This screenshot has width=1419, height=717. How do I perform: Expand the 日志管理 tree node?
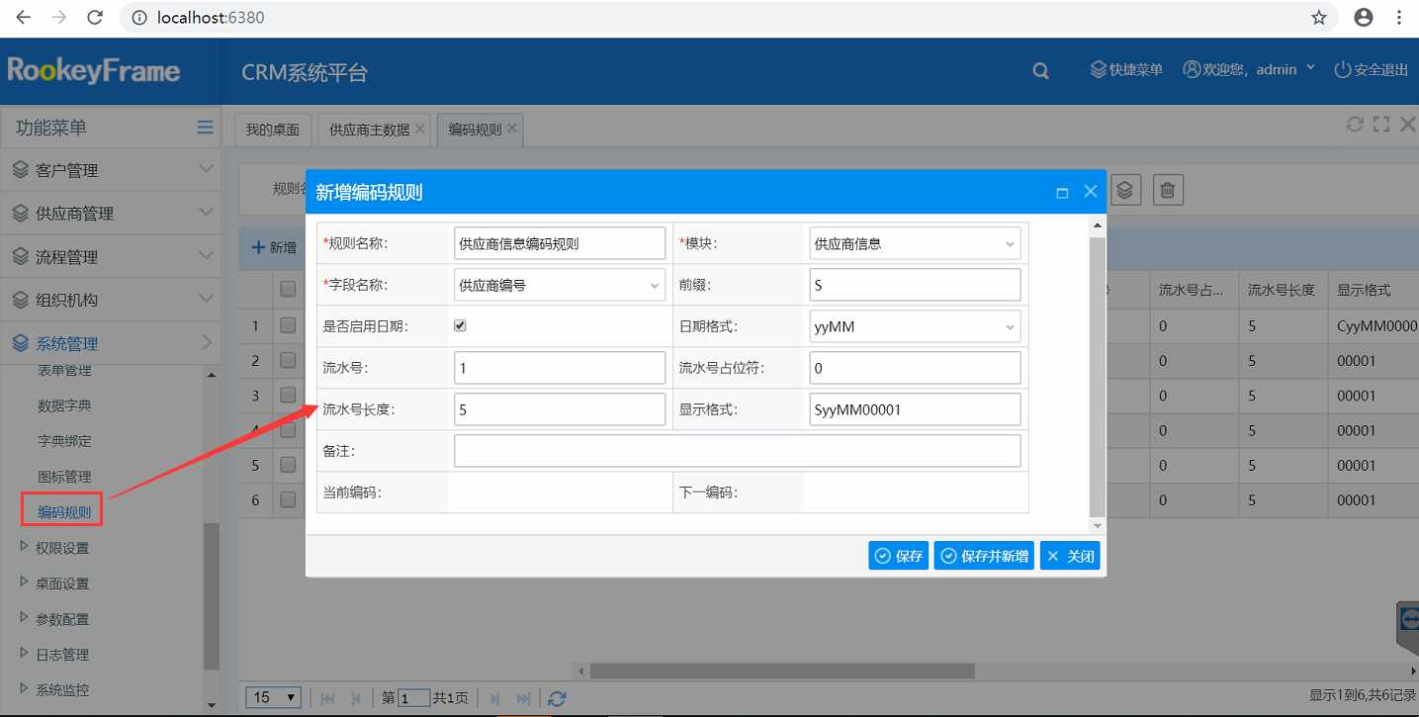pyautogui.click(x=25, y=653)
